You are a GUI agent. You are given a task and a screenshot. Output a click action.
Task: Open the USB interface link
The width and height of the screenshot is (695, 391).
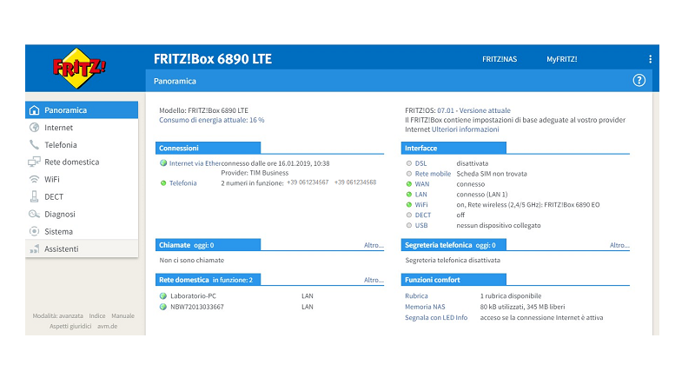[421, 225]
